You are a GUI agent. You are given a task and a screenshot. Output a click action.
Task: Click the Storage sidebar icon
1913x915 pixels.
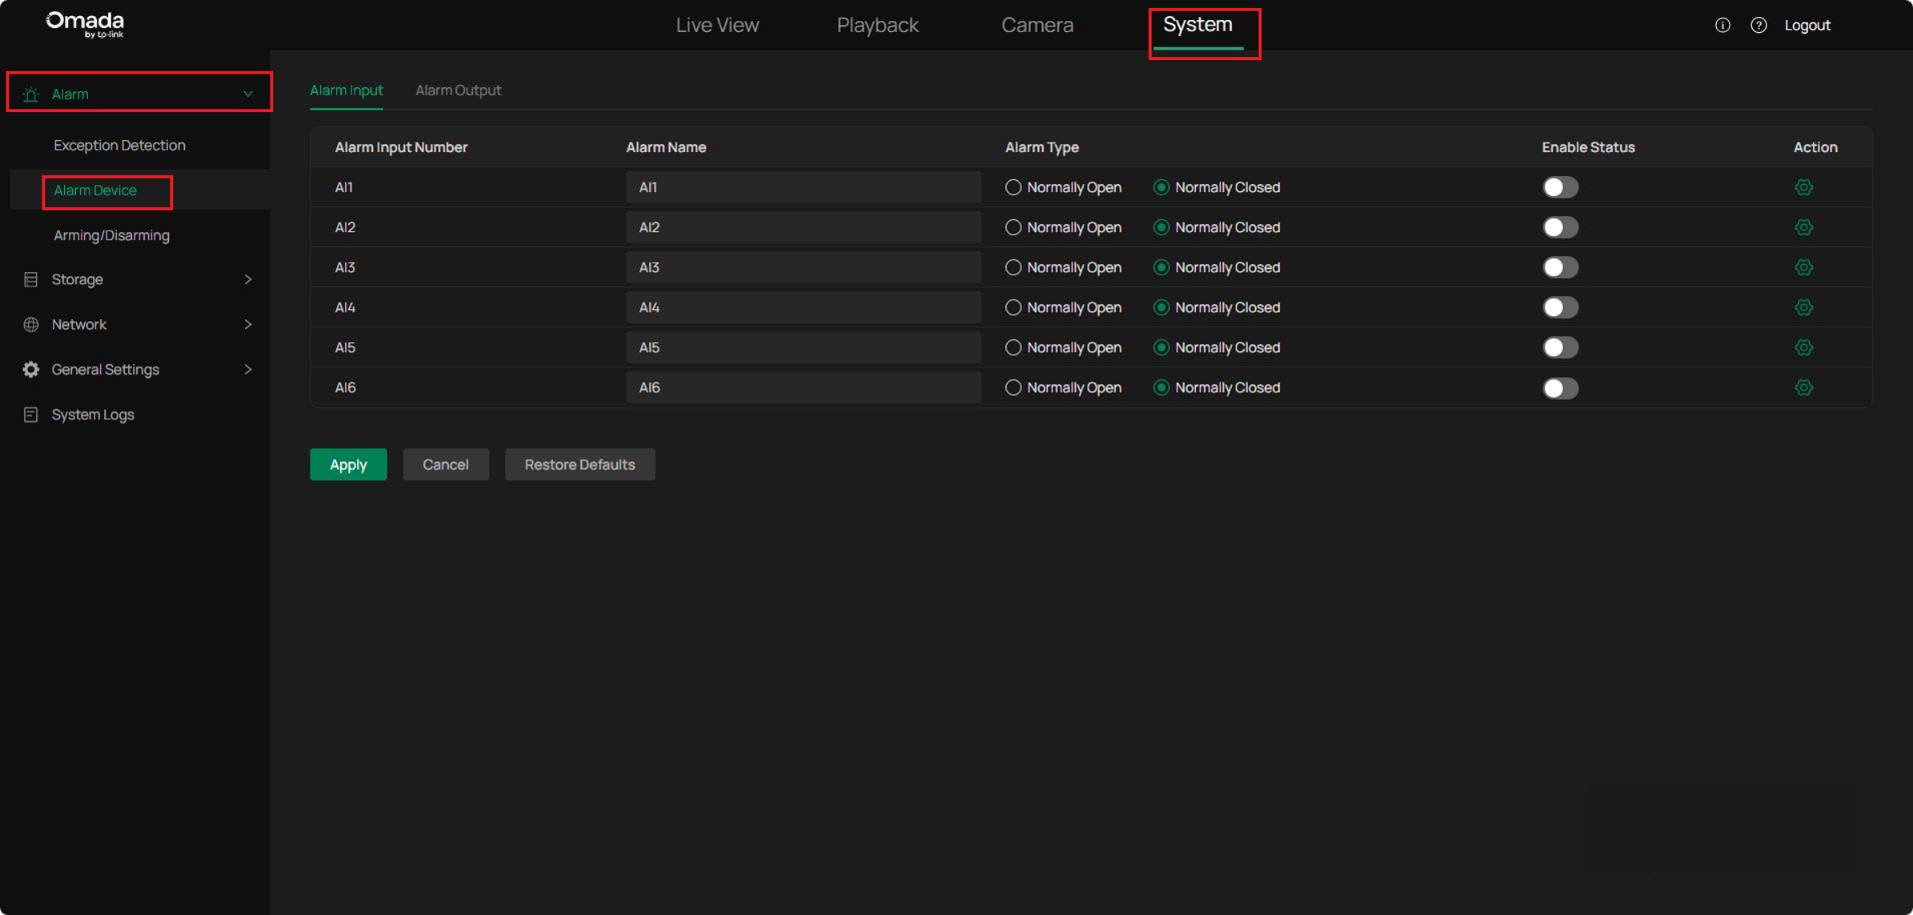pos(30,279)
